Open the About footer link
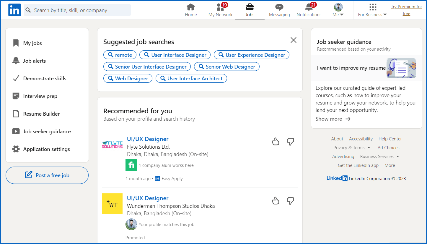 point(337,139)
